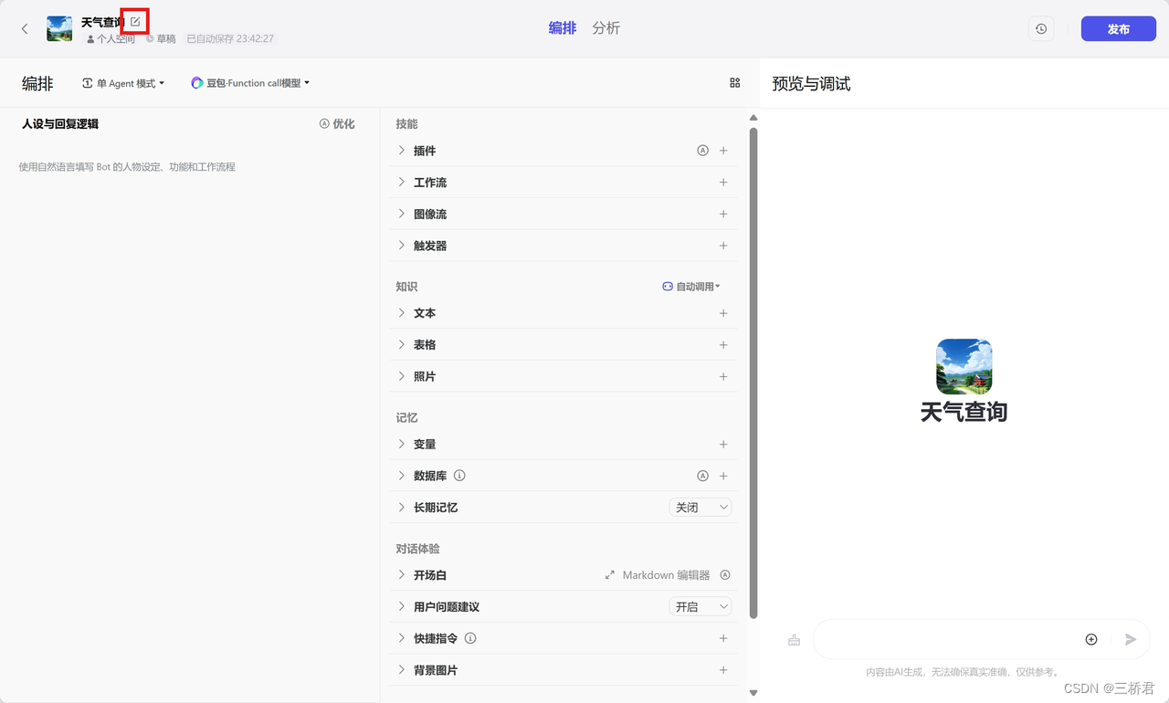Expand the 快捷指令 section
Viewport: 1169px width, 703px height.
click(402, 638)
